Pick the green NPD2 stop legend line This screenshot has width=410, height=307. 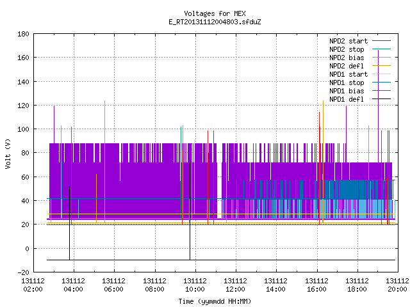coord(381,49)
